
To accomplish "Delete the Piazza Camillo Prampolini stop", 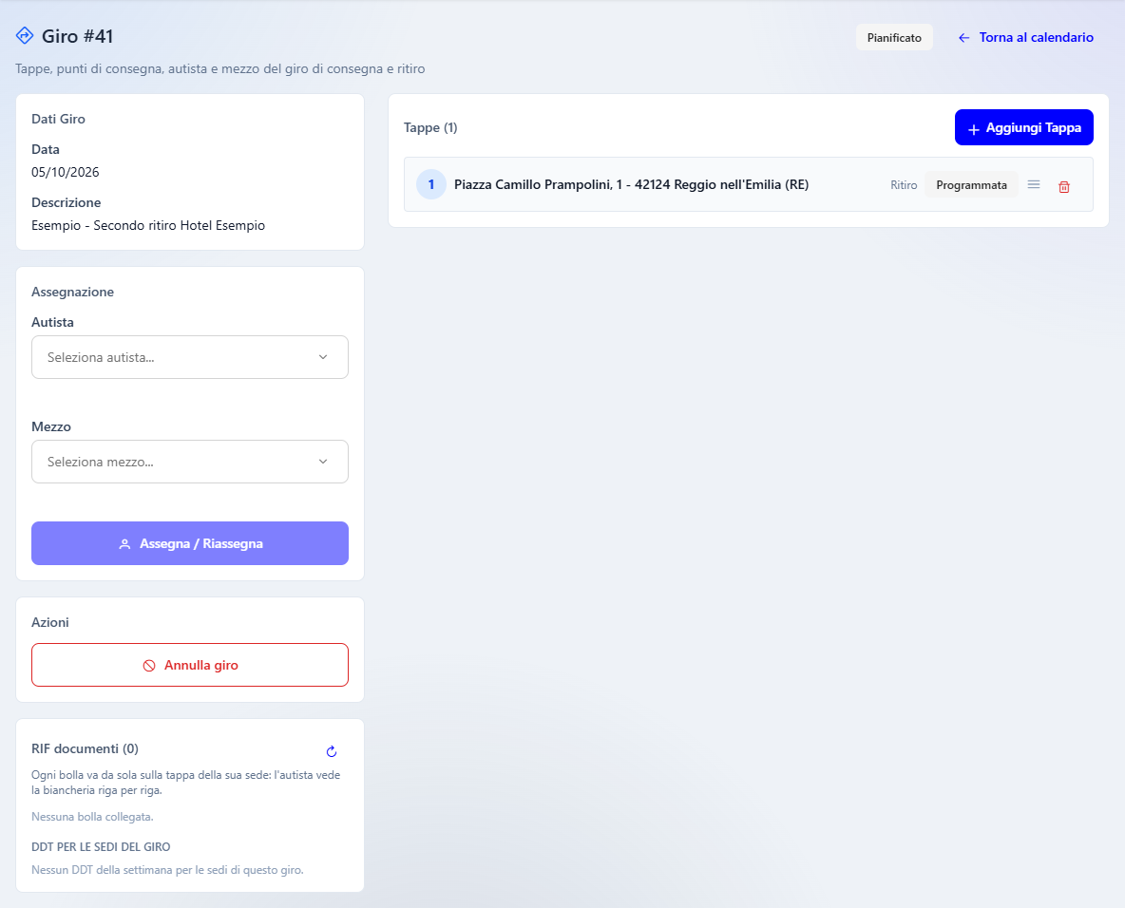I will point(1064,186).
